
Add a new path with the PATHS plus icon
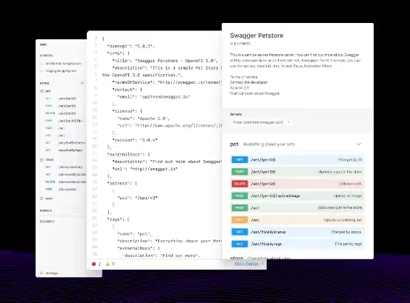click(82, 83)
